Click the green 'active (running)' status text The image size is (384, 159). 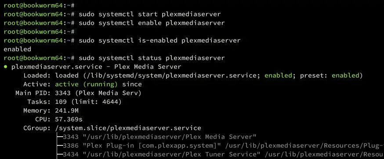pyautogui.click(x=86, y=85)
